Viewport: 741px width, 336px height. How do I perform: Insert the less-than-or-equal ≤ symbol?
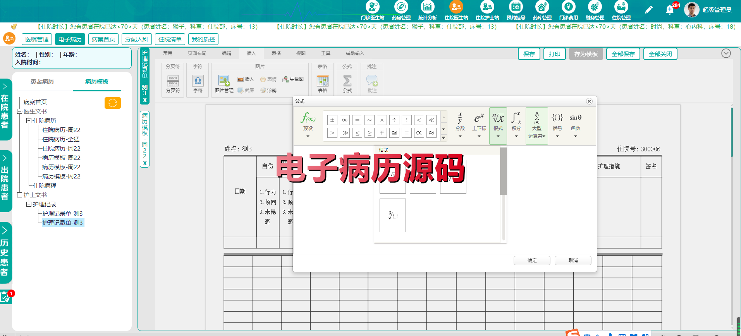click(357, 133)
